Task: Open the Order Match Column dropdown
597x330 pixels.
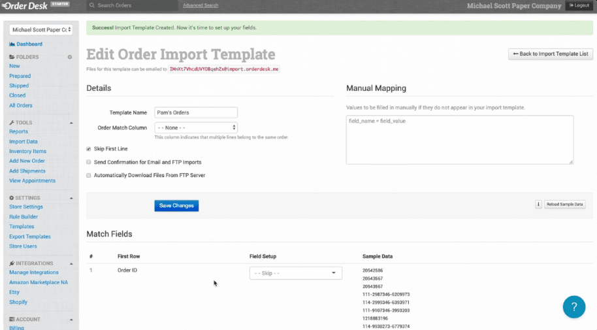Action: [196, 127]
